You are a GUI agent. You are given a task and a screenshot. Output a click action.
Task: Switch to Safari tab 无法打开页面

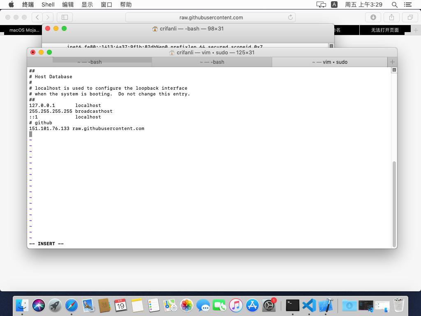(x=385, y=30)
